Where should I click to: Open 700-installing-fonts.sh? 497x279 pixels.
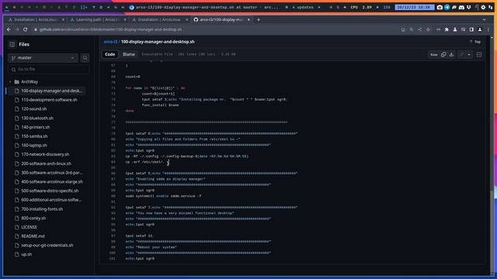pos(42,209)
